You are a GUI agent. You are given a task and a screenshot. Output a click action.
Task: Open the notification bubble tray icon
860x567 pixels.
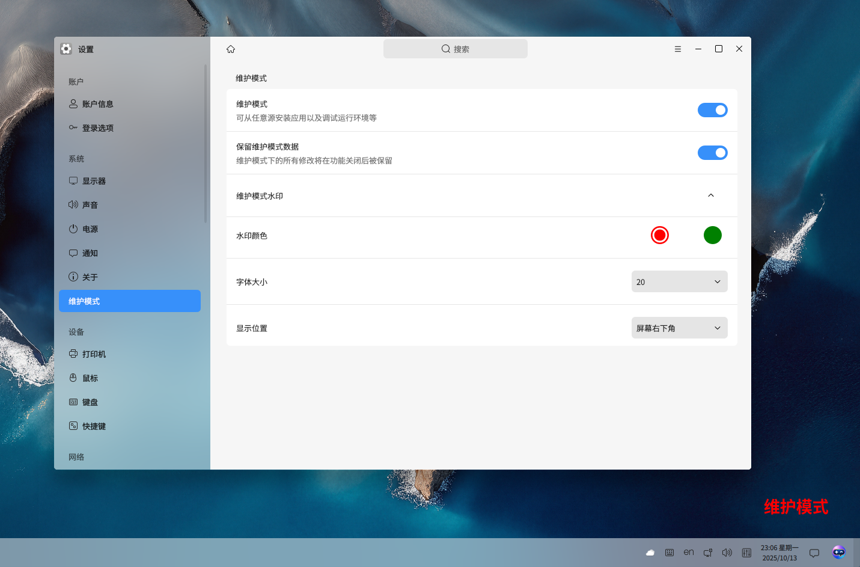pos(814,553)
